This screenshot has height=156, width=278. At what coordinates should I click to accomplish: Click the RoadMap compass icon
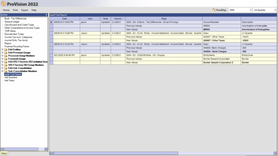pos(214,10)
